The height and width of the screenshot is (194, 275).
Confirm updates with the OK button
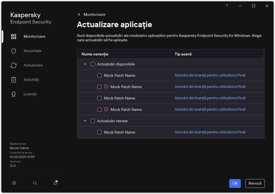pyautogui.click(x=235, y=183)
